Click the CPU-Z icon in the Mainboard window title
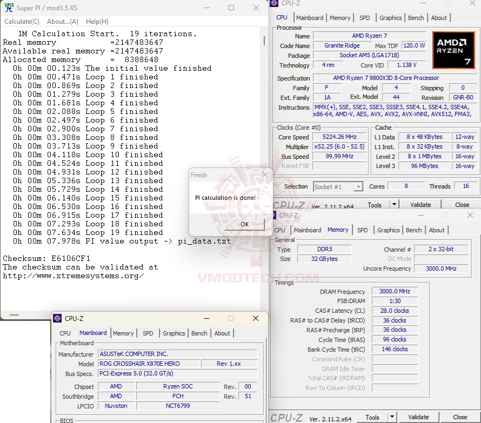The width and height of the screenshot is (481, 423). [57, 318]
